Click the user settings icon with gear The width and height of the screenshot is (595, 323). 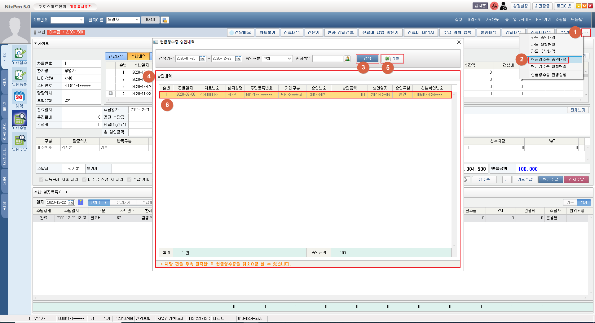click(504, 6)
